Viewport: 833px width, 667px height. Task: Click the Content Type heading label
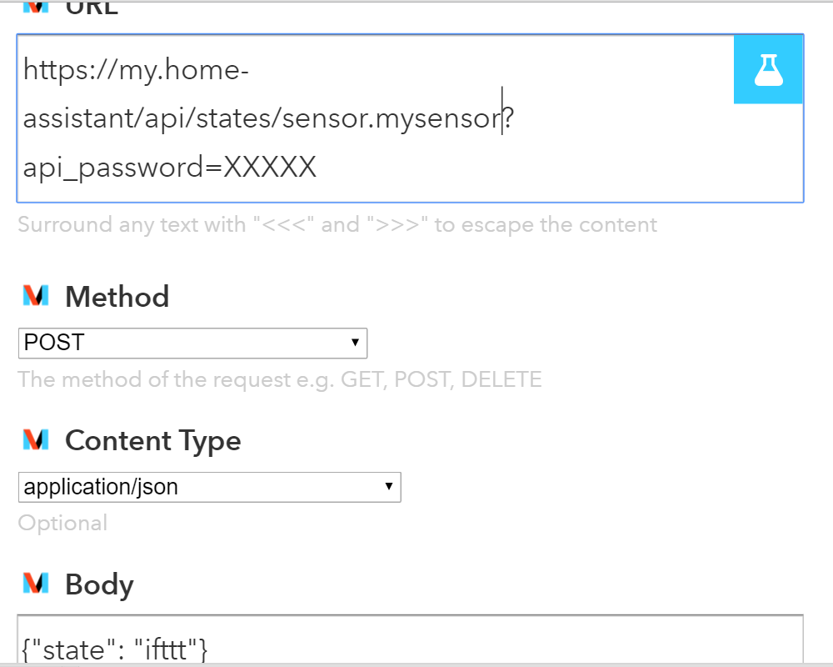[x=152, y=440]
